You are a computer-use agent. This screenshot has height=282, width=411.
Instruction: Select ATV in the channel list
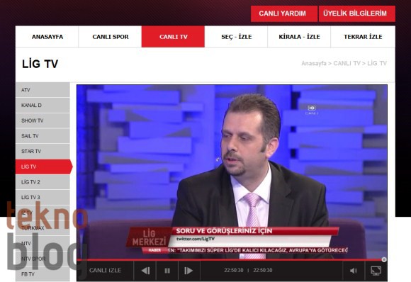point(43,90)
